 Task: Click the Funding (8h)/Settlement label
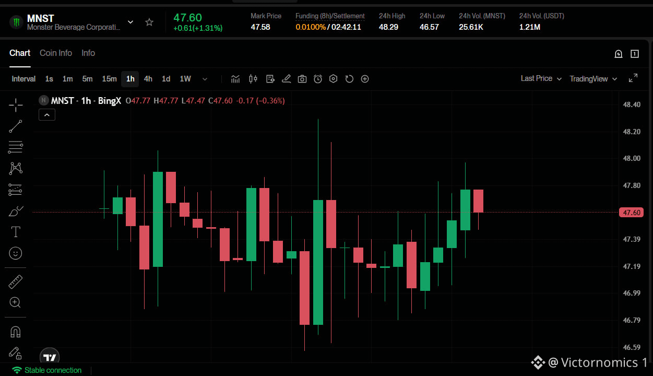[x=330, y=16]
